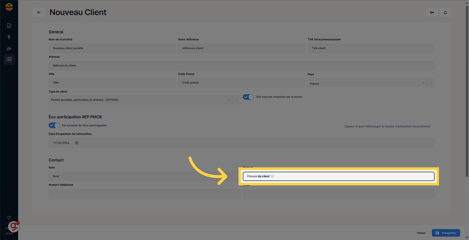Viewport: 469px width, 240px height.
Task: Click the back arrow next to Nouveau Client
Action: (x=39, y=12)
